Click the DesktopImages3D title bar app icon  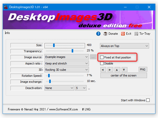(x=6, y=7)
